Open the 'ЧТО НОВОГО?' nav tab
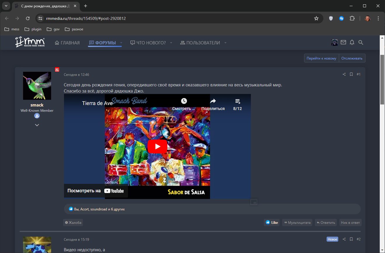Image resolution: width=385 pixels, height=253 pixels. coord(148,43)
